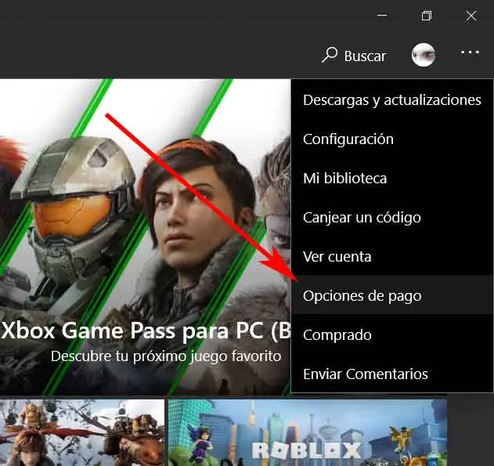
Task: Open the Roblox game tile
Action: coord(308,432)
